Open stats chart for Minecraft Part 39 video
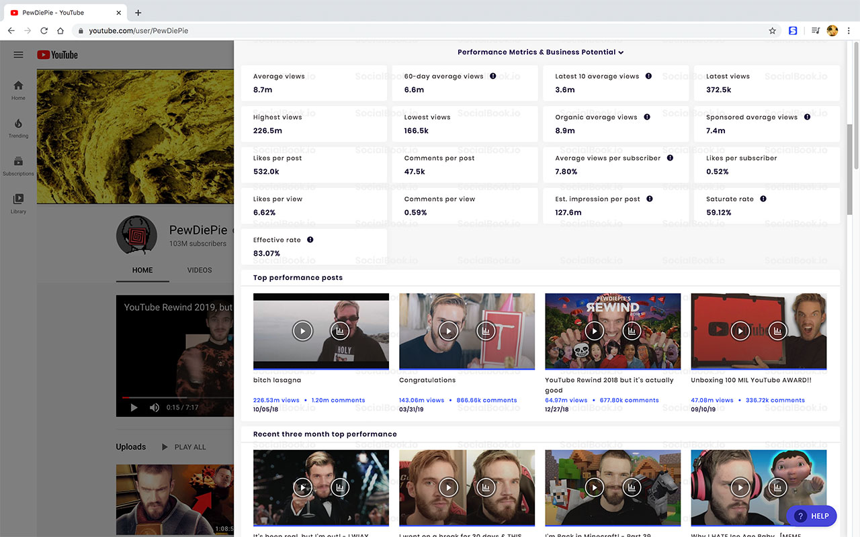The width and height of the screenshot is (860, 537). pos(632,487)
